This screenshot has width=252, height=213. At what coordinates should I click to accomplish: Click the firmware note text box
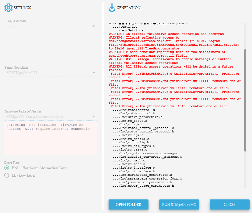[x=51, y=138]
